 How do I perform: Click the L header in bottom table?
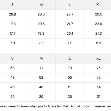coord(70,58)
